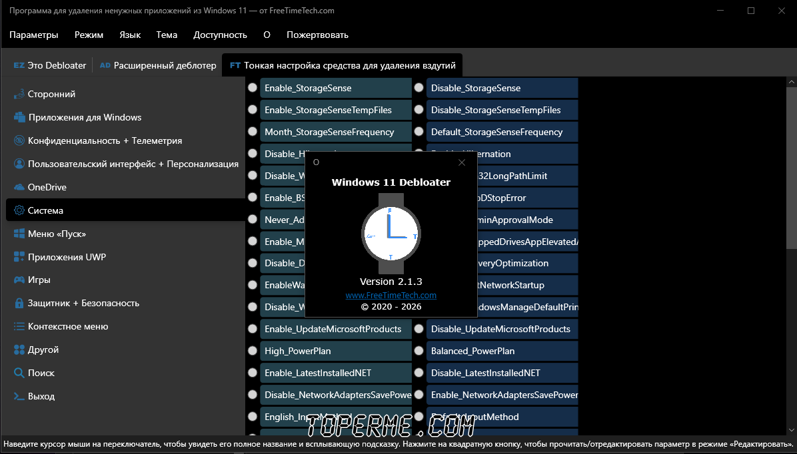Click the Default_StorageSenseFrequency label button
This screenshot has width=797, height=454.
[x=502, y=132]
